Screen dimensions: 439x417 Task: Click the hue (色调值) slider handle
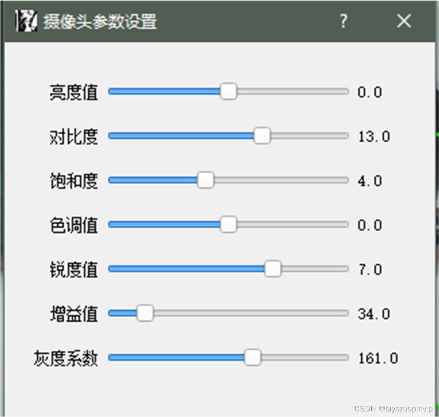(x=229, y=224)
